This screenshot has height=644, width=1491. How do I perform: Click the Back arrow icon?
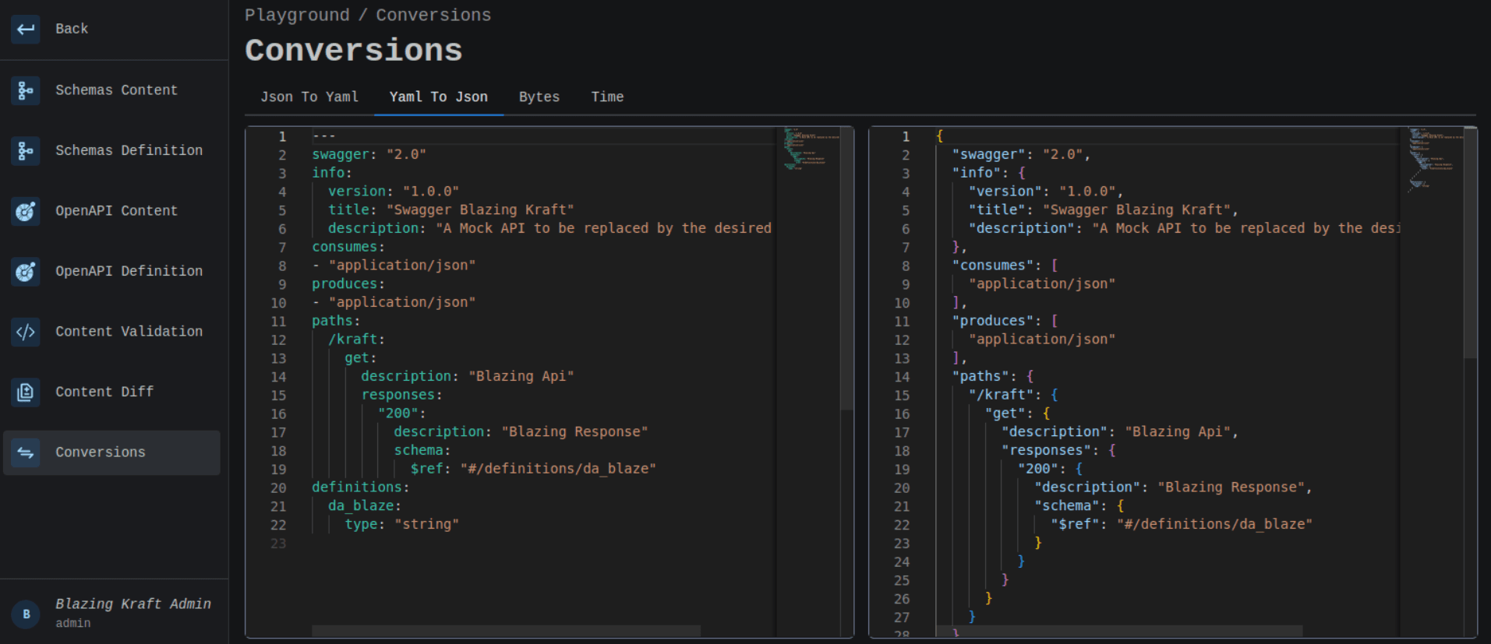coord(26,30)
